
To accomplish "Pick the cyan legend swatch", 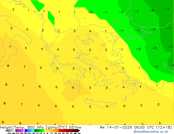I will (x=33, y=130).
